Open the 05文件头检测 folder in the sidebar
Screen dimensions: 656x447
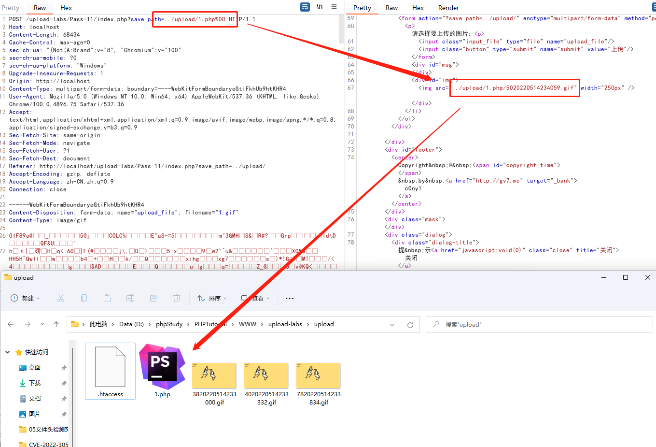[43, 430]
